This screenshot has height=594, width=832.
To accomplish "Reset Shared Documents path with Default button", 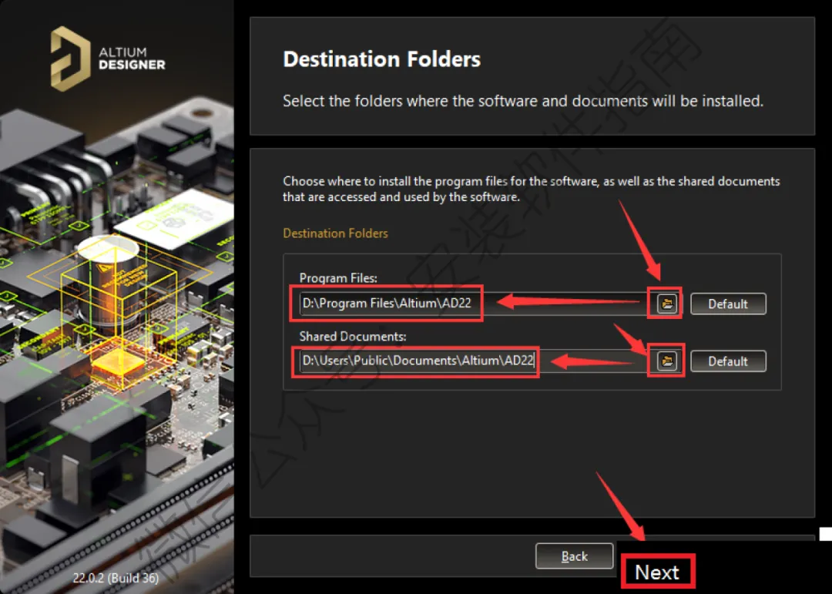I will tap(728, 361).
